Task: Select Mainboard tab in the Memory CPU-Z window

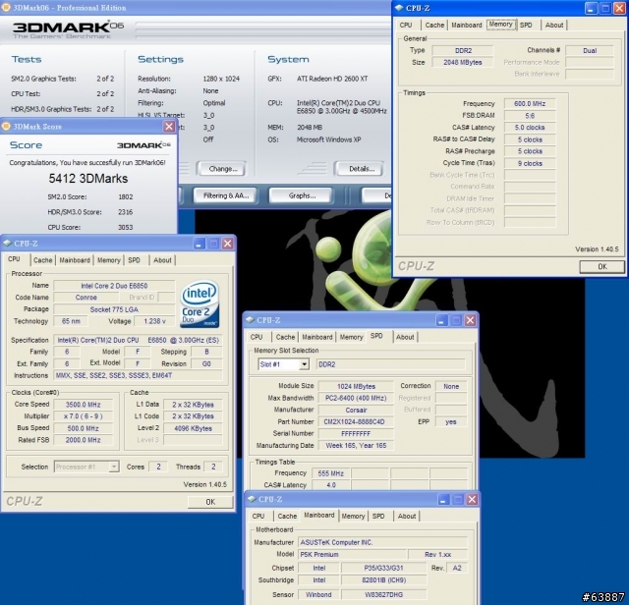Action: (x=467, y=25)
